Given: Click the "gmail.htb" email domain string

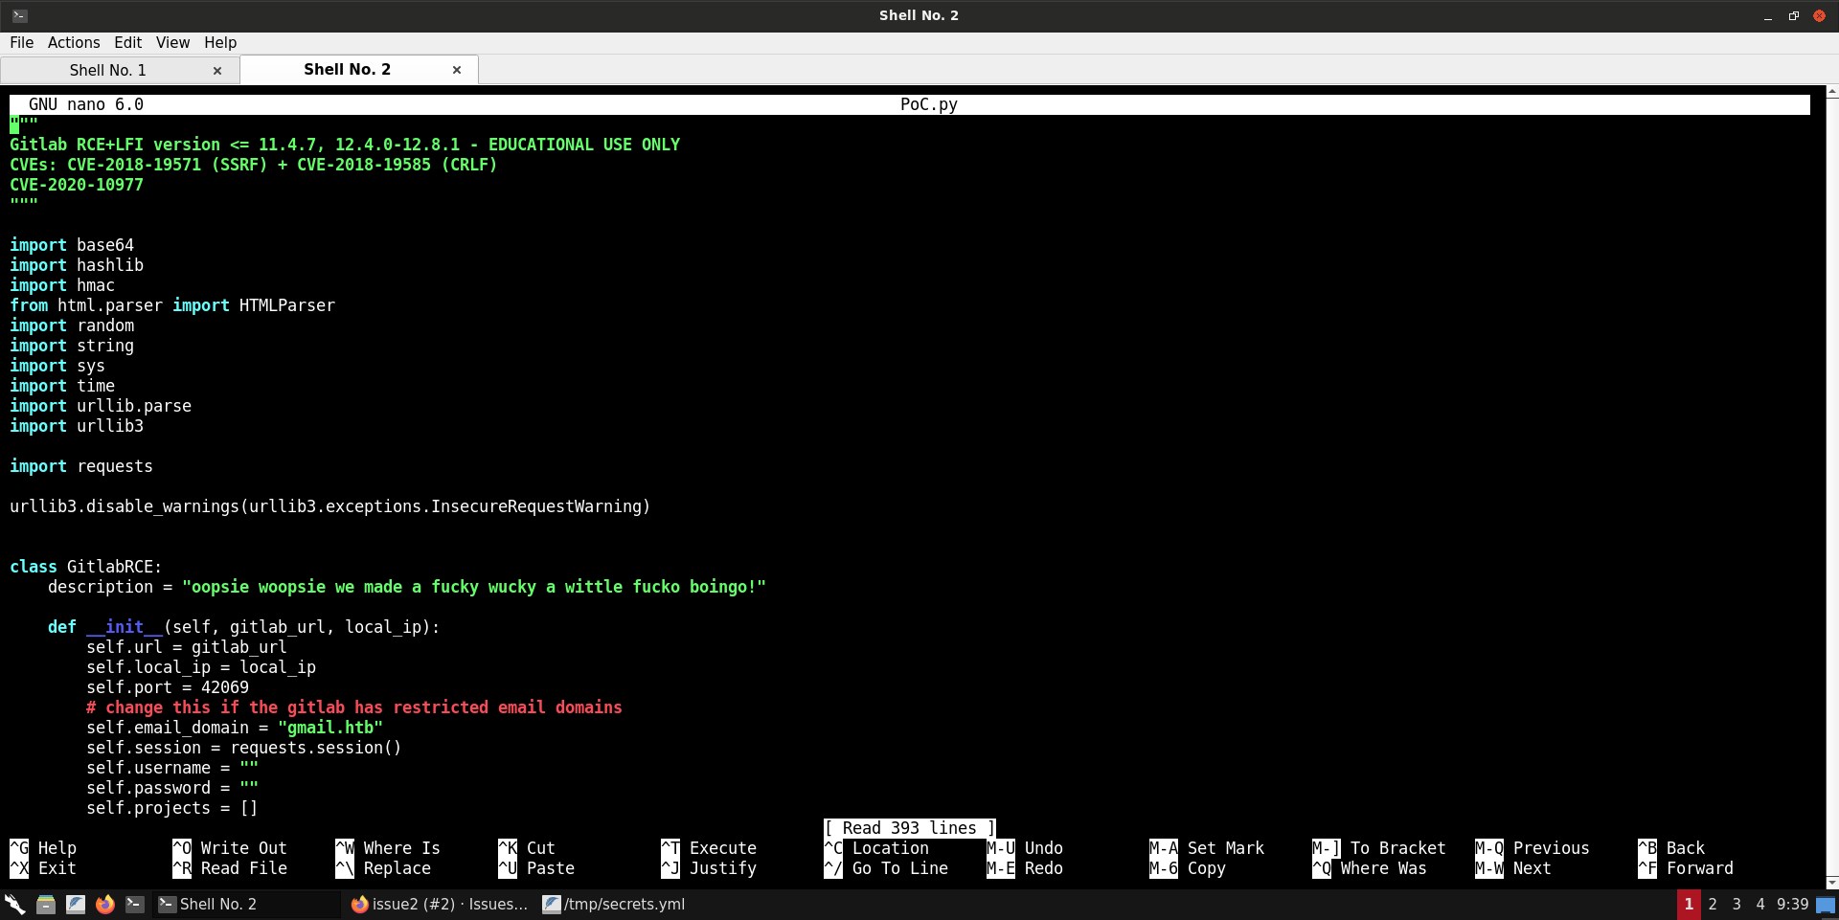Looking at the screenshot, I should coord(330,728).
